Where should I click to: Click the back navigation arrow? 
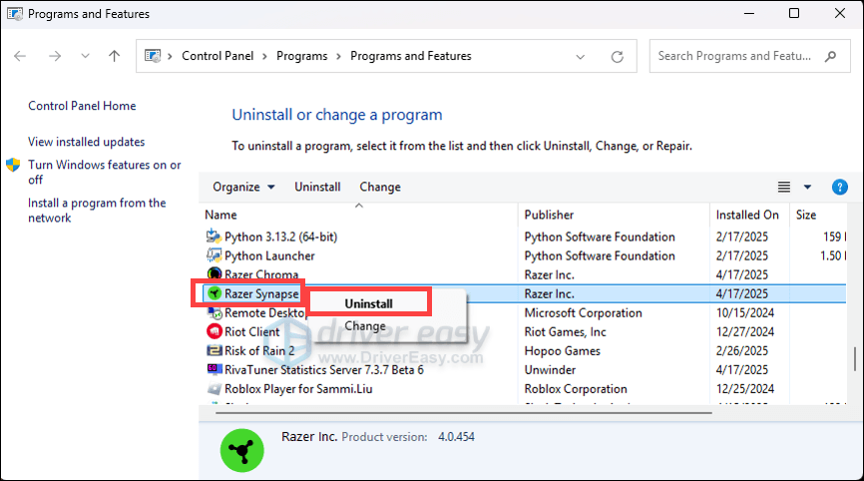pyautogui.click(x=21, y=56)
